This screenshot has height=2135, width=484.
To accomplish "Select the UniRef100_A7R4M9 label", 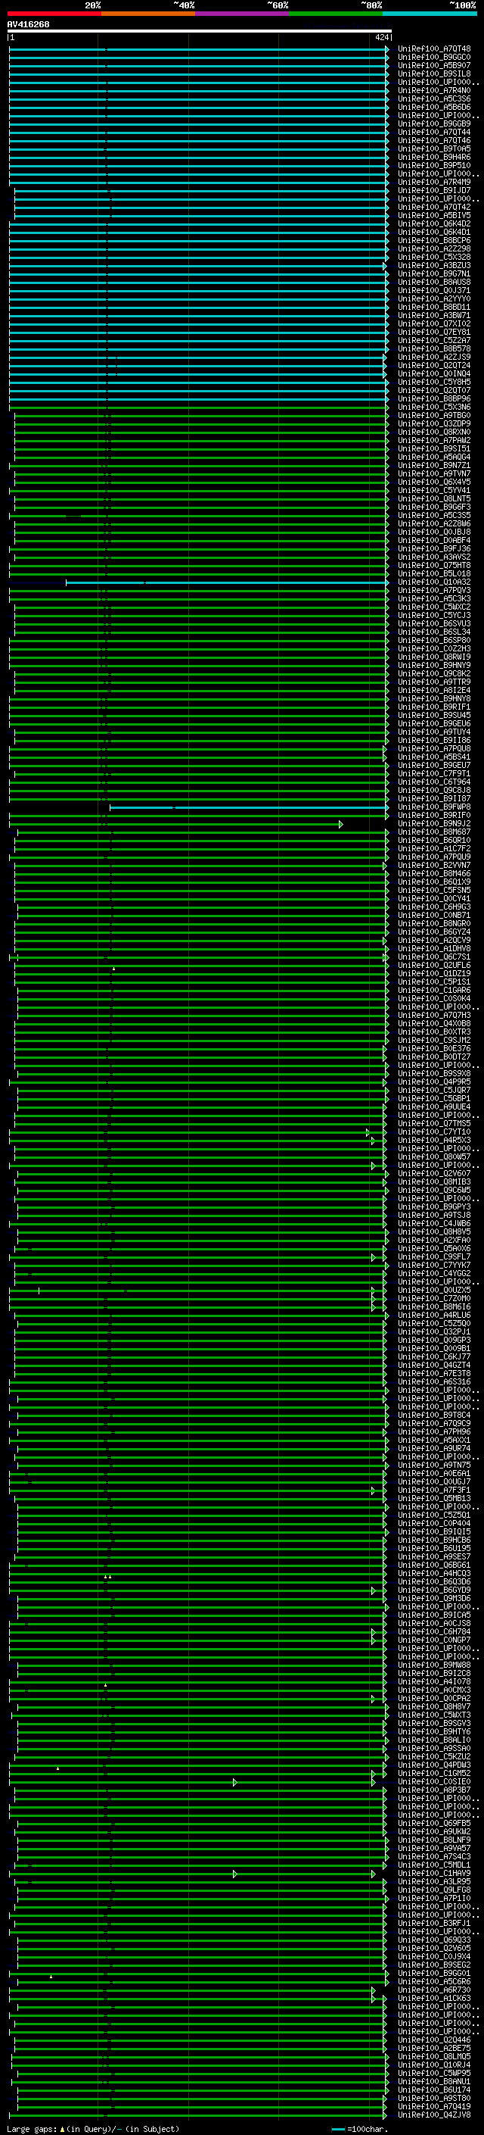I will tap(434, 183).
